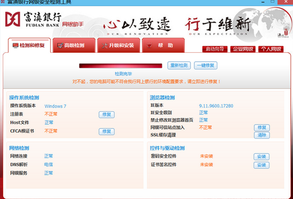Viewport: 293px width, 199px height.
Task: Repair the CFCA根证书 item
Action: tap(106, 131)
